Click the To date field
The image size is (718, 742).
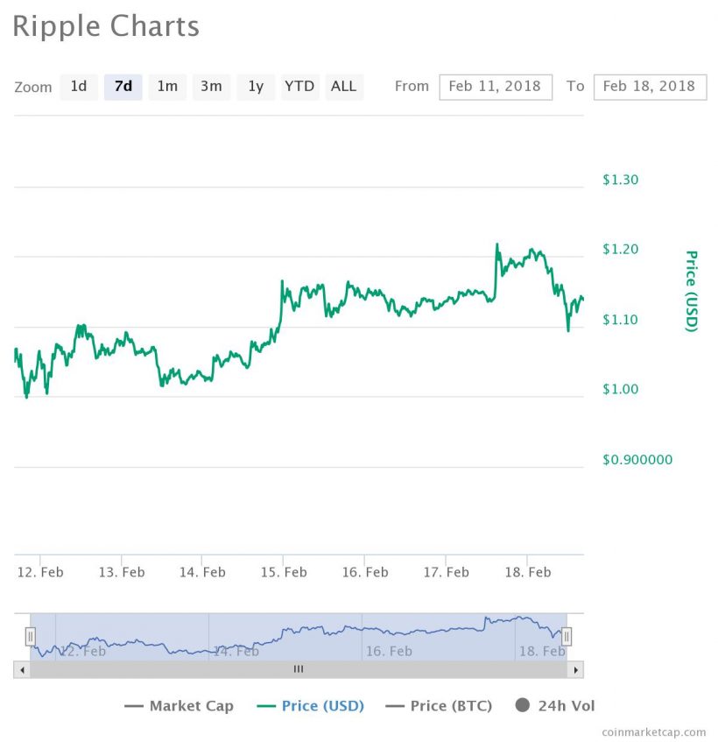point(650,87)
